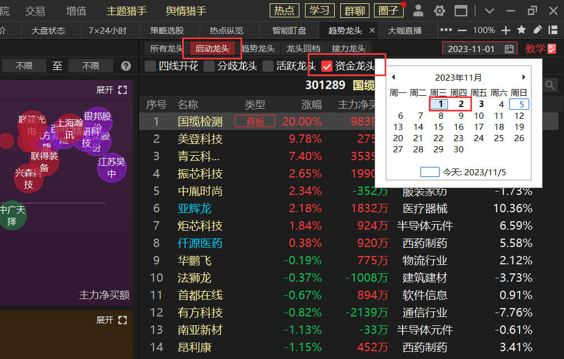Viewport: 564px width, 359px height.
Task: Sort by the 名称 column header
Action: [x=188, y=105]
